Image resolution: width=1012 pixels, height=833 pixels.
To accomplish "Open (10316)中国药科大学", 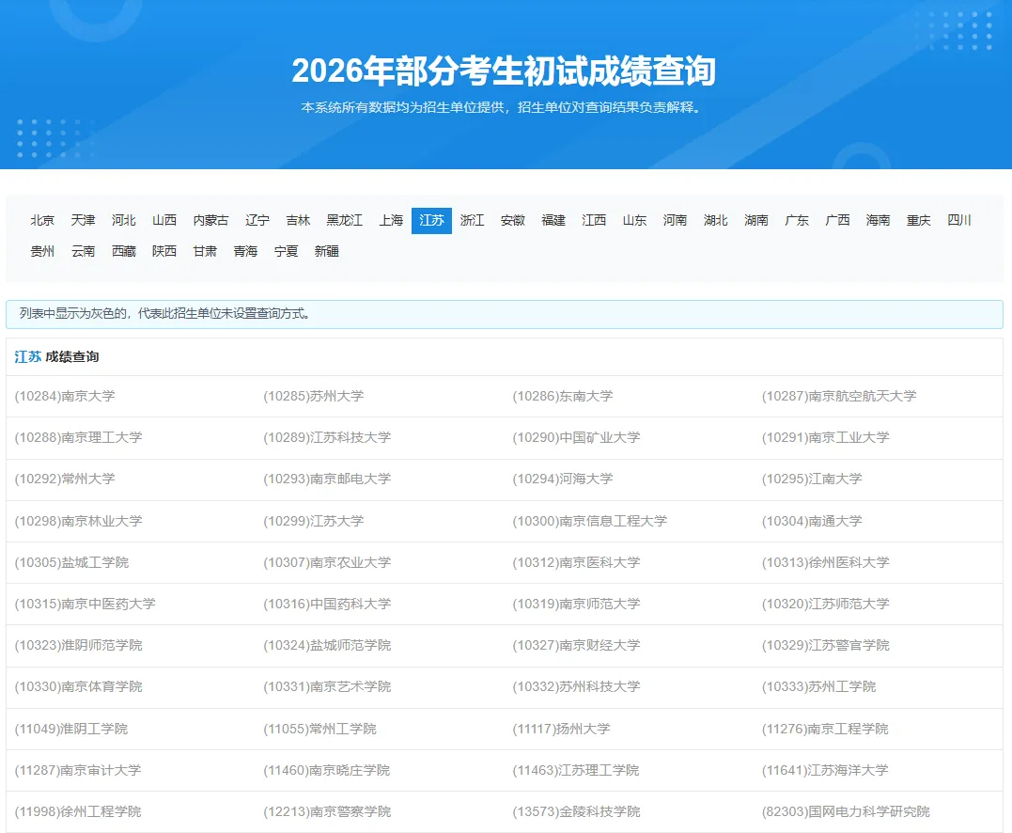I will pos(327,603).
